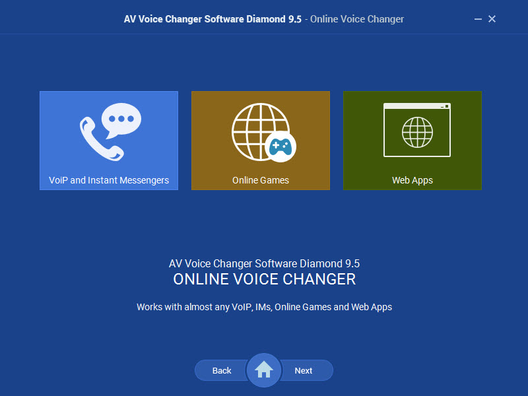
Task: Proceed with the Next button
Action: [x=306, y=370]
